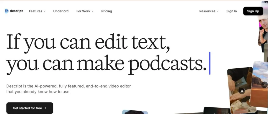Click the descript wordmark text
Image resolution: width=268 pixels, height=114 pixels.
(16, 11)
